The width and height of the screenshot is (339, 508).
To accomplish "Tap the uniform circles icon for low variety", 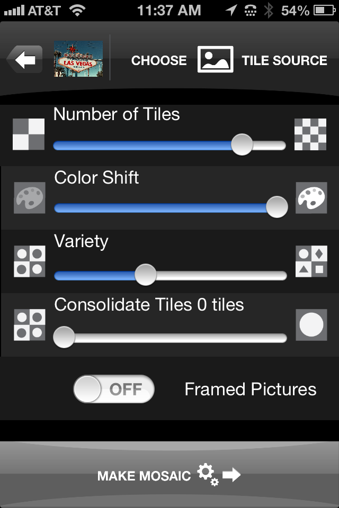I will 30,261.
